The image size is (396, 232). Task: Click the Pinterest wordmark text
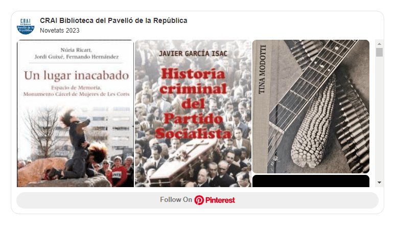[220, 200]
